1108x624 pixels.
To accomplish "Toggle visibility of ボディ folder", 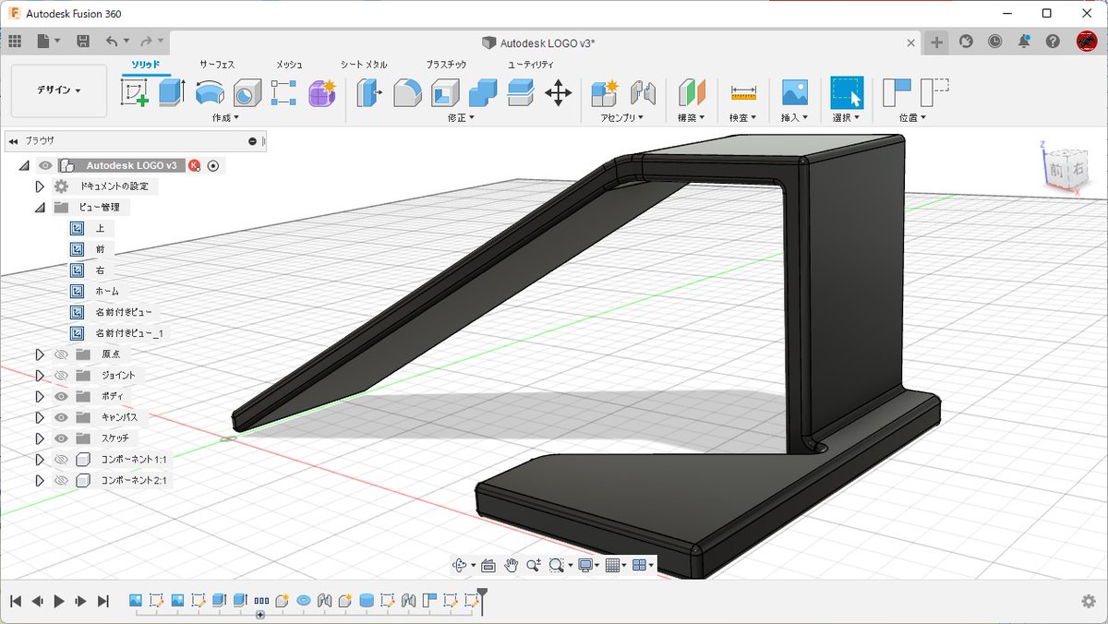I will click(62, 396).
